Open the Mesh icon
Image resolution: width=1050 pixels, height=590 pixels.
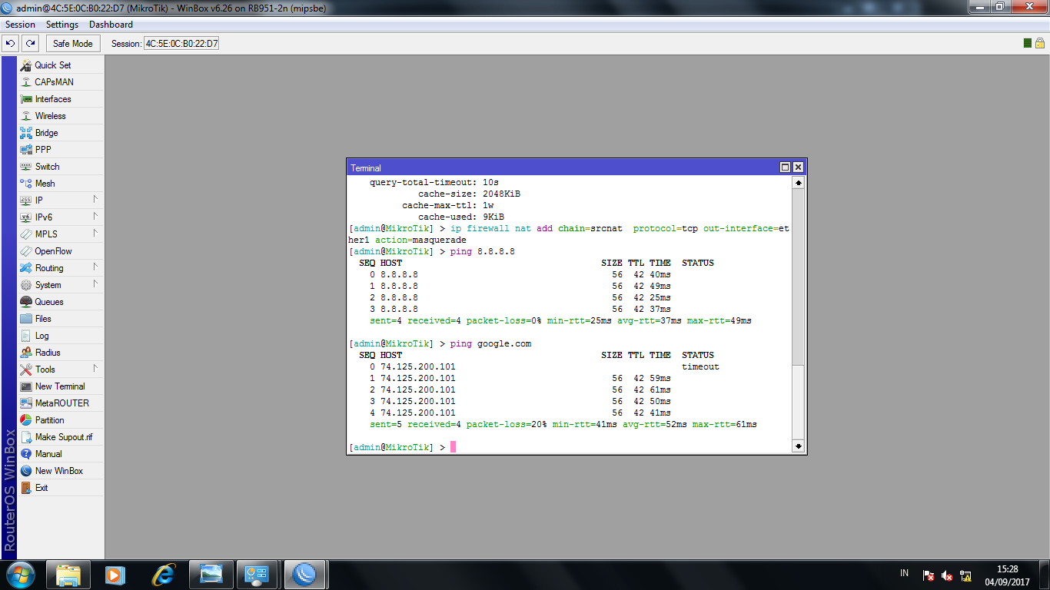(26, 184)
